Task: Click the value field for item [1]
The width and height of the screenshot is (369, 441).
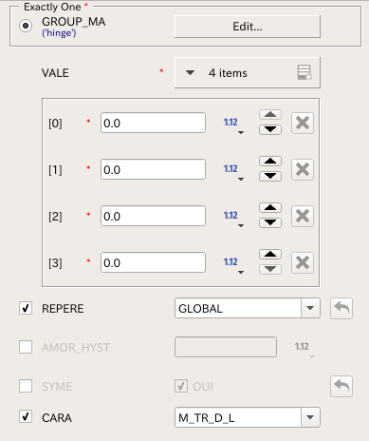Action: (x=153, y=169)
